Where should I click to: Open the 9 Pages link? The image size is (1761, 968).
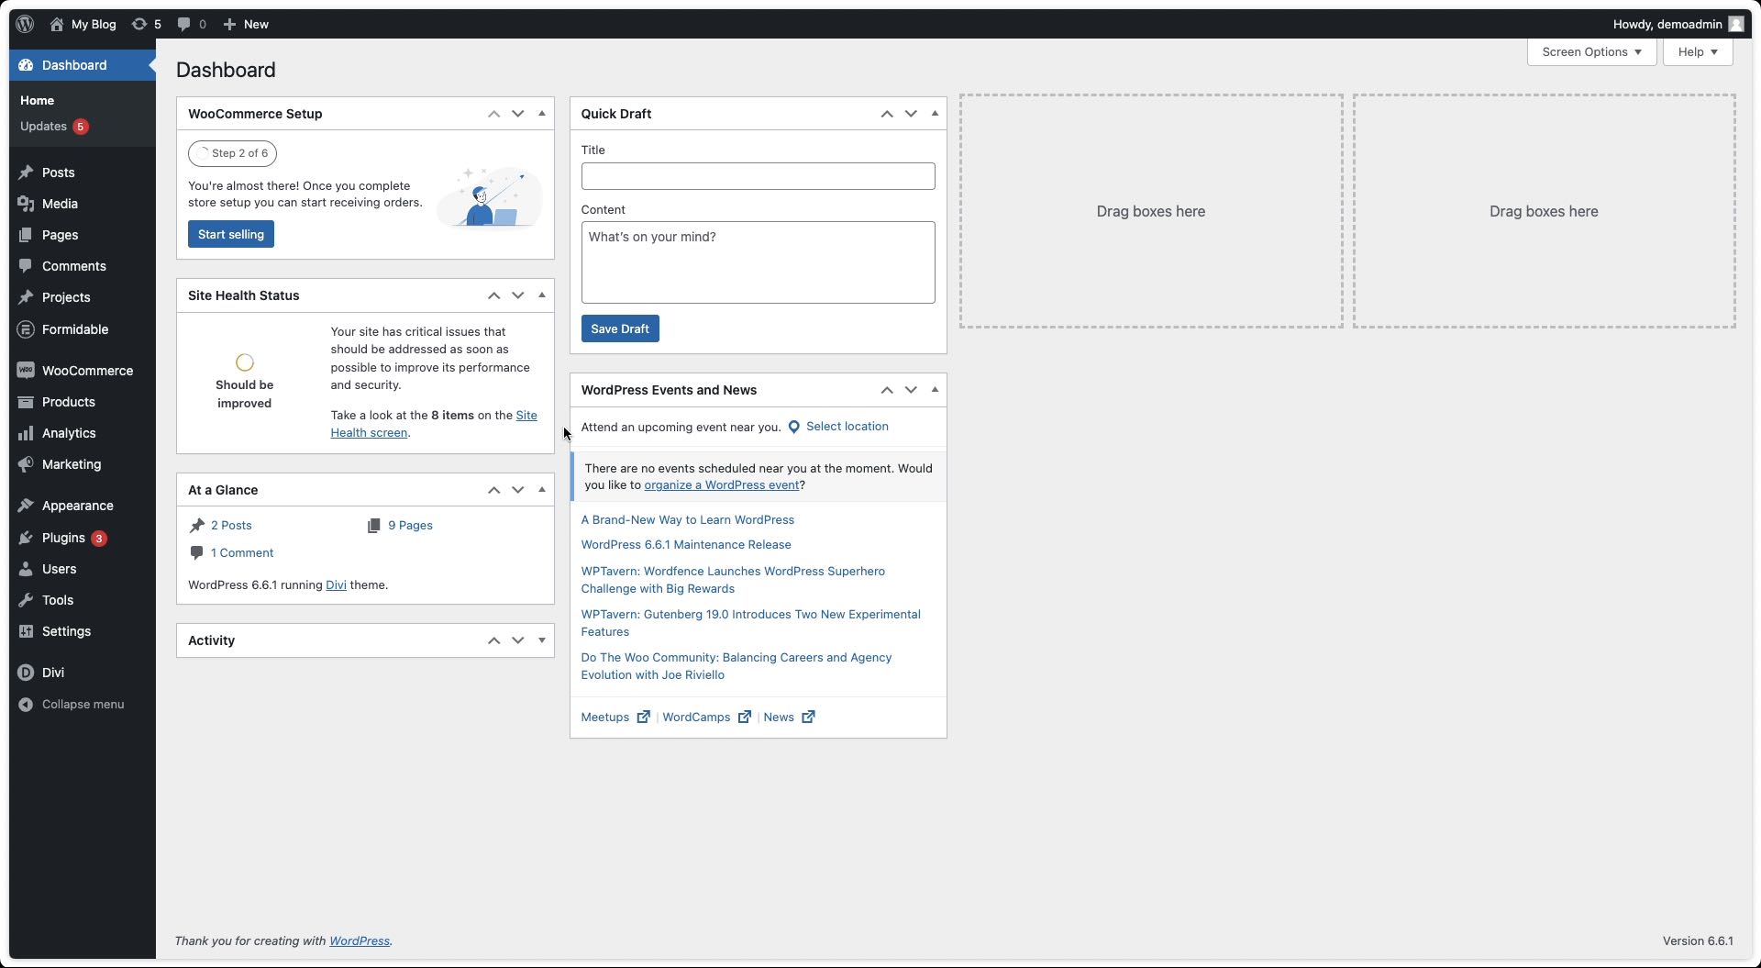click(x=410, y=526)
